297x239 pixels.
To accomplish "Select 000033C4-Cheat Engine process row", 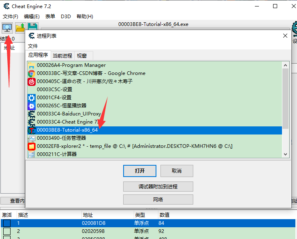I will (x=154, y=122).
